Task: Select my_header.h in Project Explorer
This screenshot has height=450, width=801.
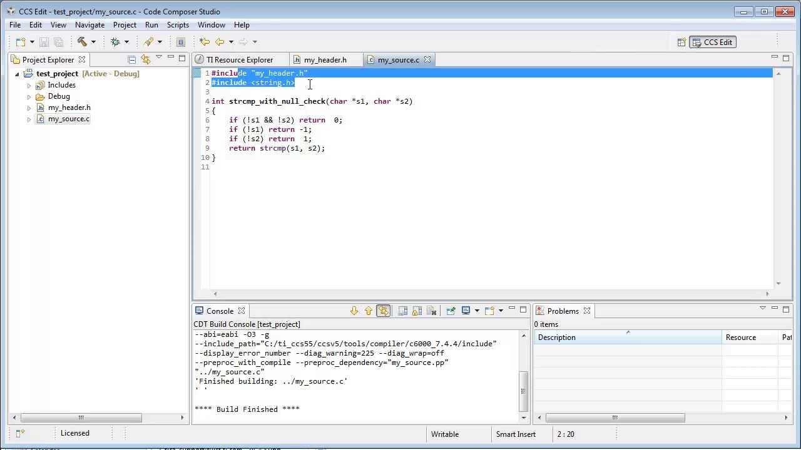Action: (x=69, y=107)
